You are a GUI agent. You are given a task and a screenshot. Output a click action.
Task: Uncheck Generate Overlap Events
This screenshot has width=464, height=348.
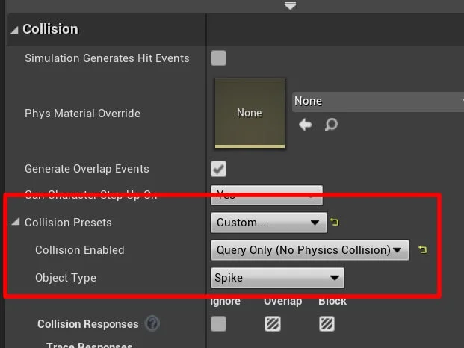click(219, 169)
